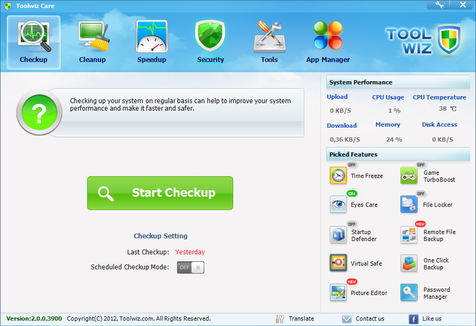
Task: Click the OFF badge on Time Freeze
Action: (352, 165)
